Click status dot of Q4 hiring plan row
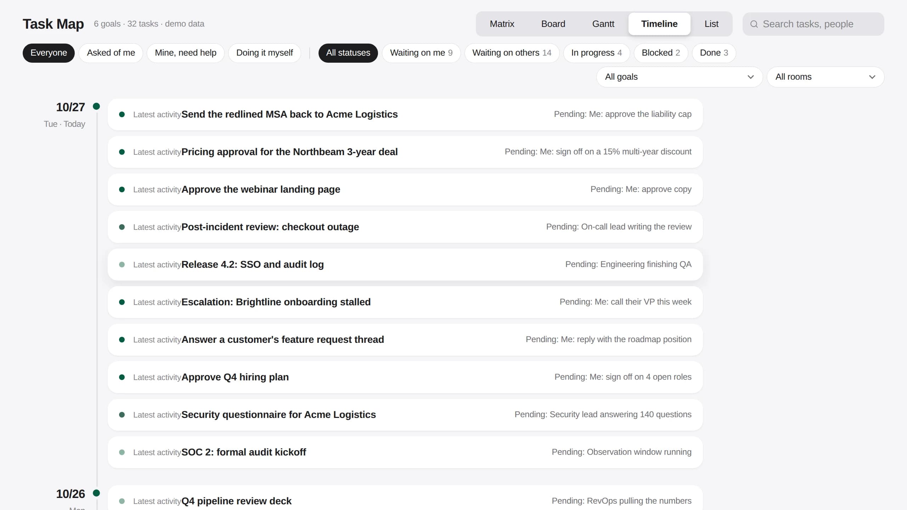 [122, 377]
